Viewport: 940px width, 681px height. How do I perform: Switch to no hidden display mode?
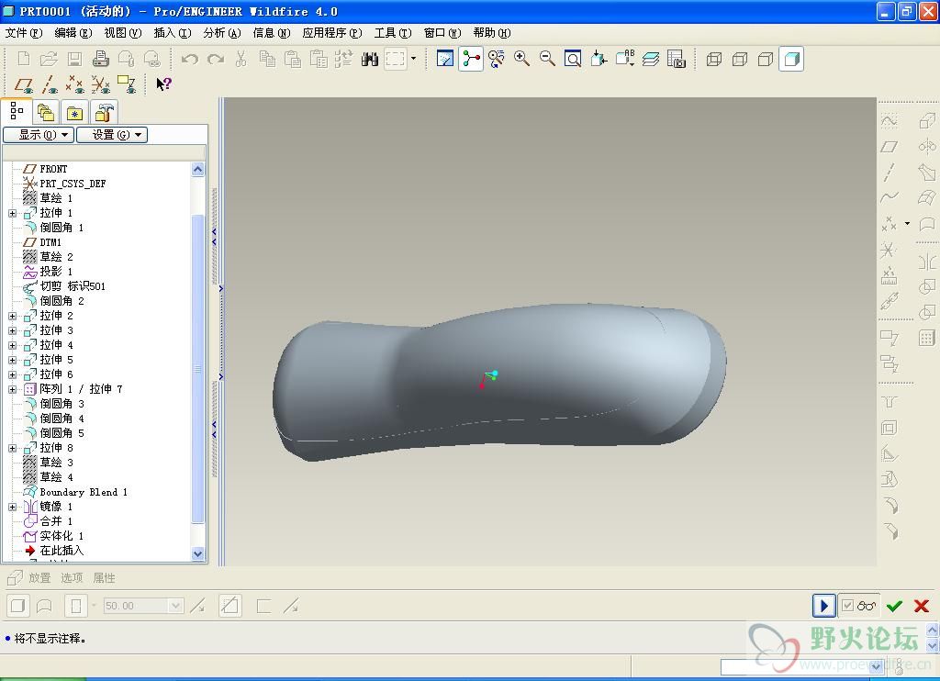pyautogui.click(x=766, y=59)
